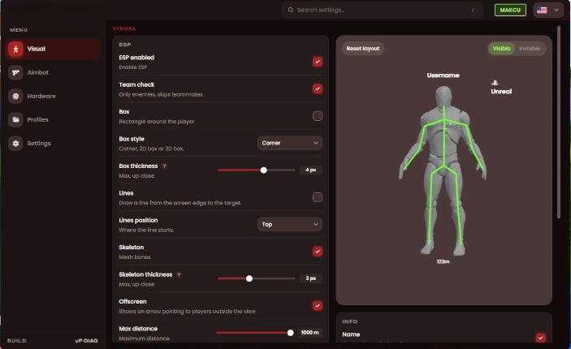The image size is (571, 349).
Task: Enable the Lines checkbox
Action: (318, 197)
